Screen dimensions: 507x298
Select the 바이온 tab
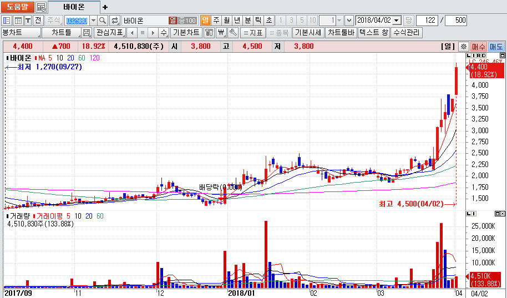pyautogui.click(x=74, y=7)
